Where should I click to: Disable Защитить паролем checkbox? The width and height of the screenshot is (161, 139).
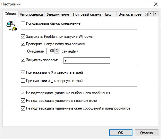click(23, 60)
